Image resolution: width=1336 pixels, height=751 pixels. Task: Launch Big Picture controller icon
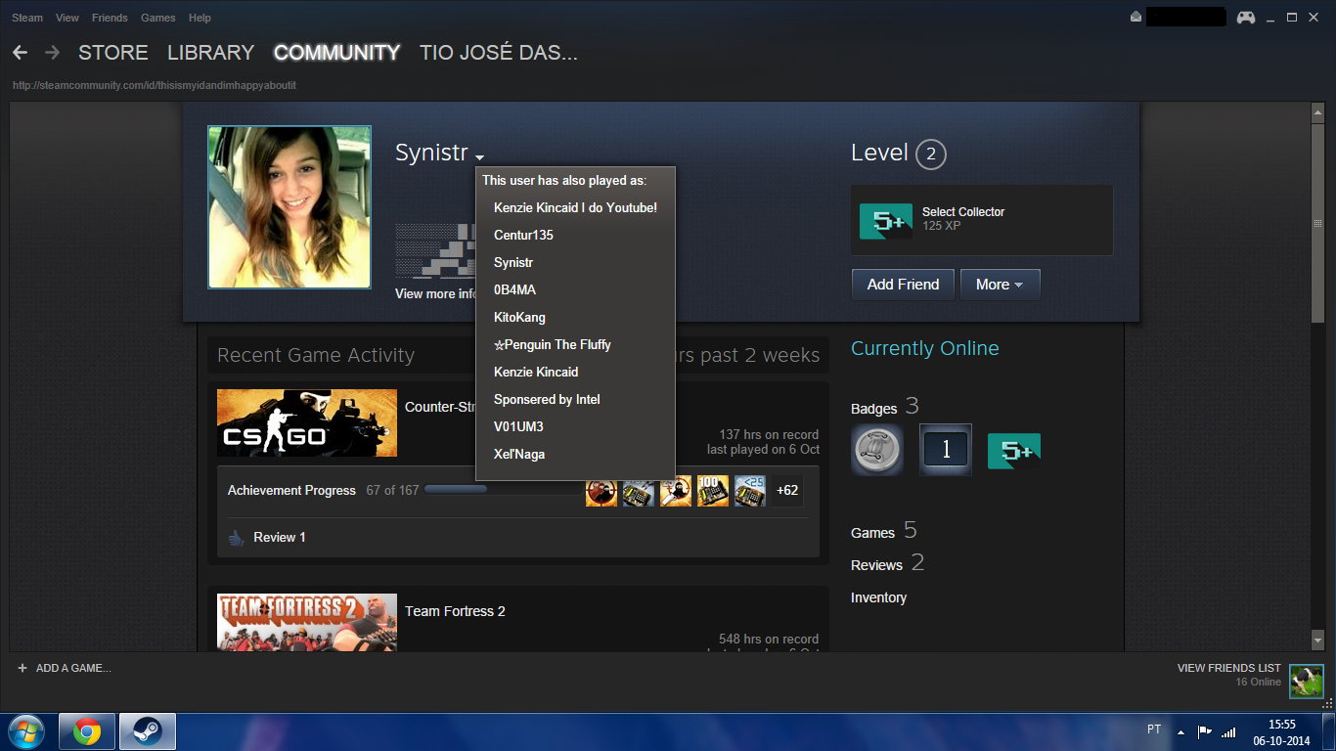pyautogui.click(x=1246, y=18)
